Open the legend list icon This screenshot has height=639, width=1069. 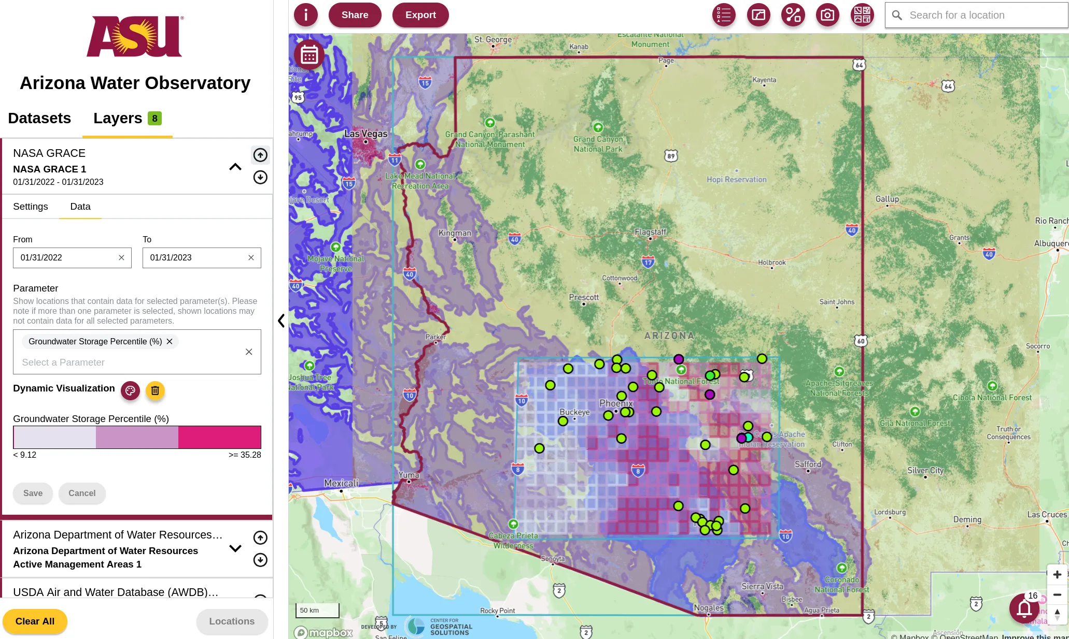[x=724, y=15]
